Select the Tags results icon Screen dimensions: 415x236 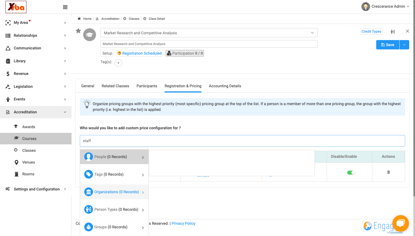(x=89, y=174)
